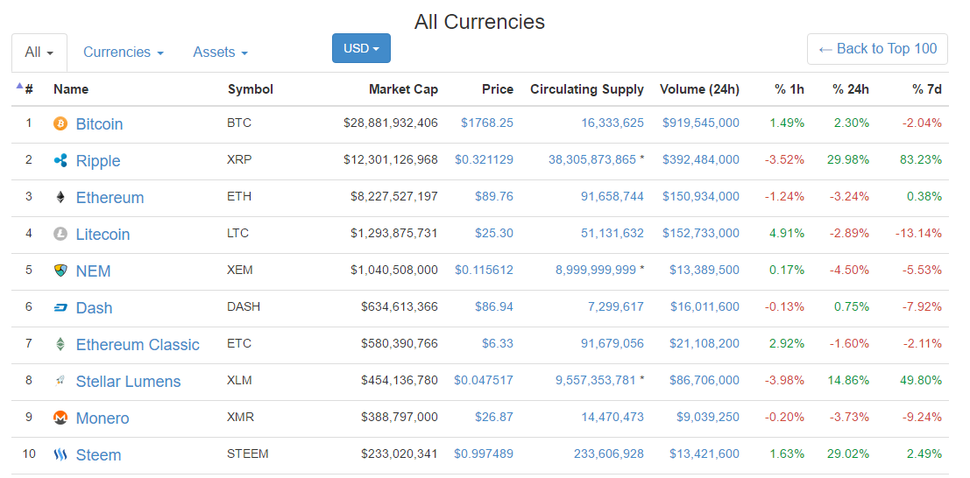Click Bitcoin price $1768.25 link

click(x=487, y=123)
